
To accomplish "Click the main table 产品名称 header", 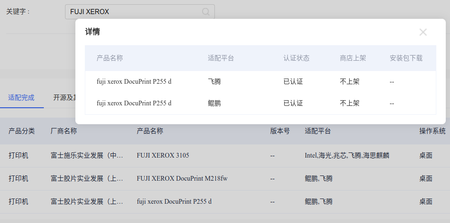I will (x=150, y=131).
